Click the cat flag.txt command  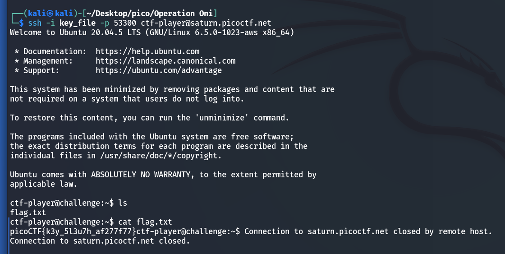(x=145, y=222)
